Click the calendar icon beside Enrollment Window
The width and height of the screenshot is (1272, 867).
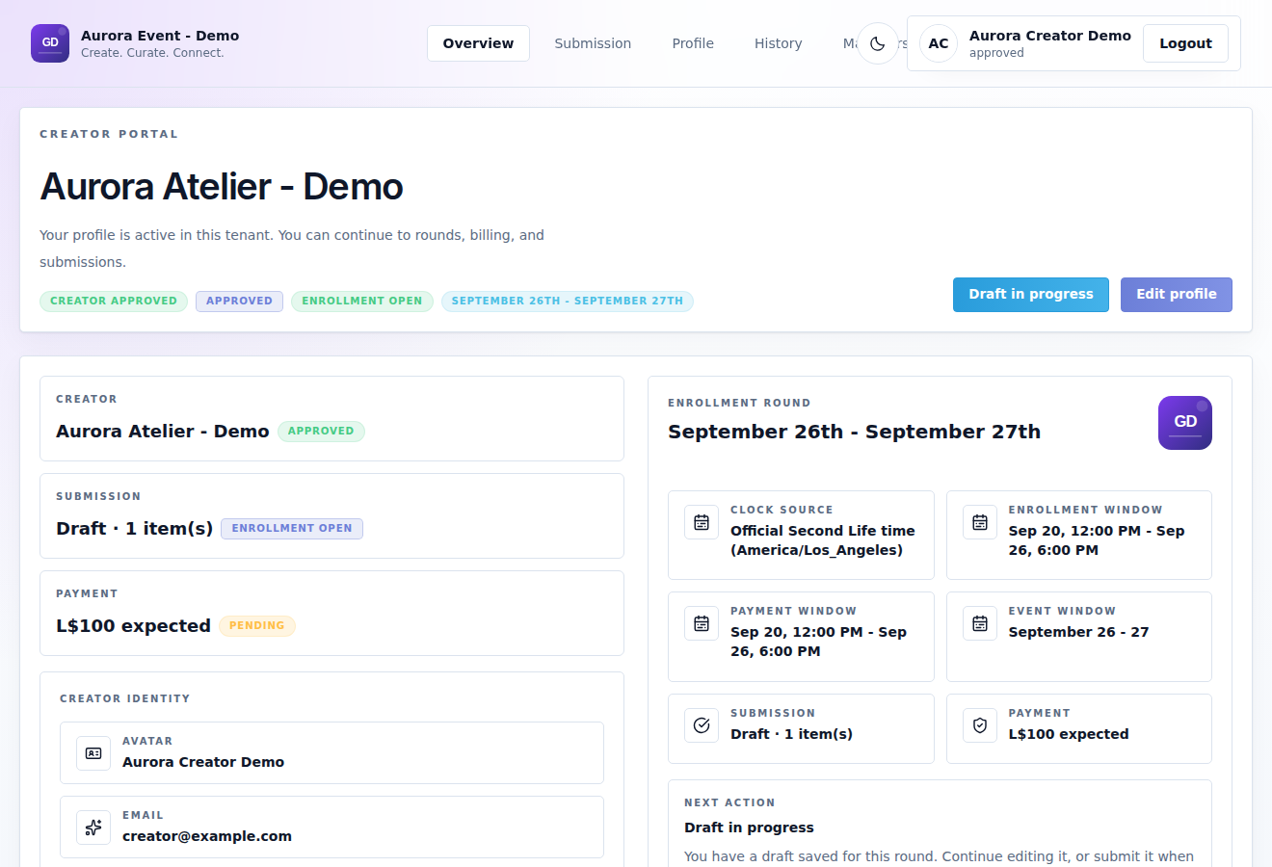pos(980,522)
